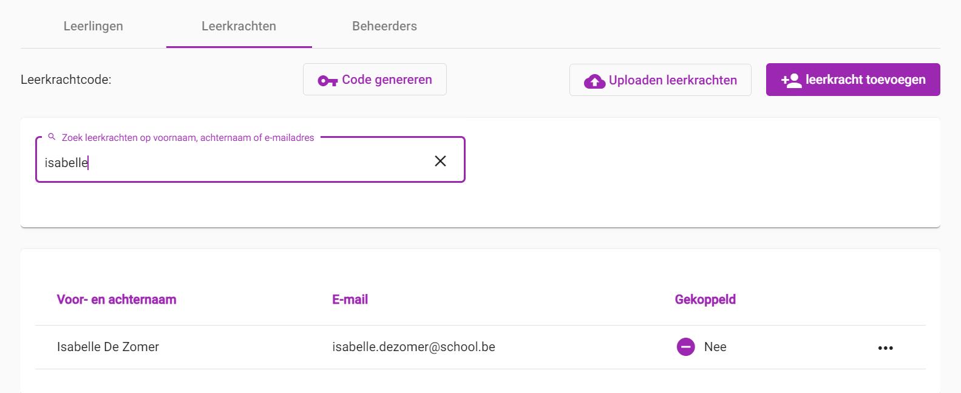Screen dimensions: 961x393
Task: Click the leerkracht toevoegen button label
Action: pyautogui.click(x=866, y=80)
